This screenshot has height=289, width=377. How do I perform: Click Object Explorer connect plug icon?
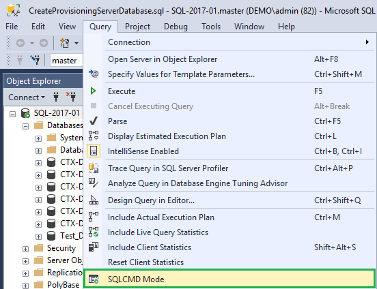pos(56,97)
